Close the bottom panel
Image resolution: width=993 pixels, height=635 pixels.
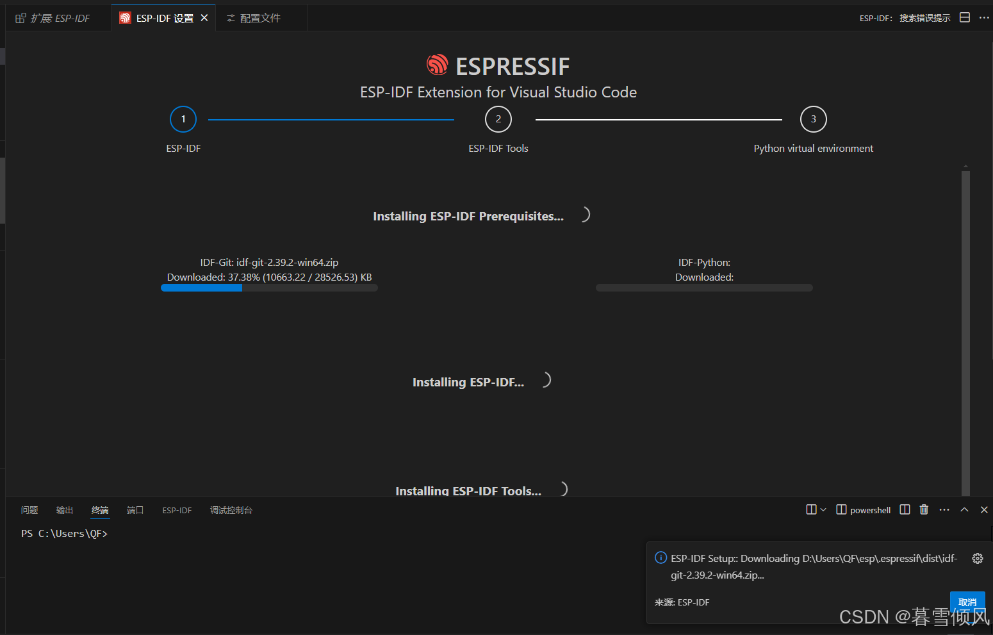[984, 509]
